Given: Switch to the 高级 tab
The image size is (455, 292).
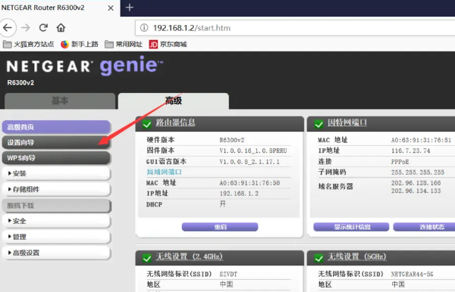Looking at the screenshot, I should click(x=174, y=101).
